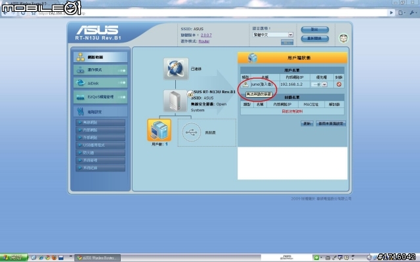Open the priority dropdown for 192.168.1.2

pos(319,84)
